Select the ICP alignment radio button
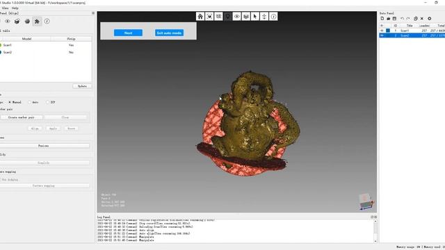The image size is (445, 250). (x=47, y=102)
